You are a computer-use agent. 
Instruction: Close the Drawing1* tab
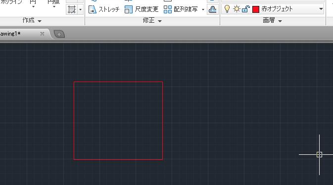tap(42, 34)
